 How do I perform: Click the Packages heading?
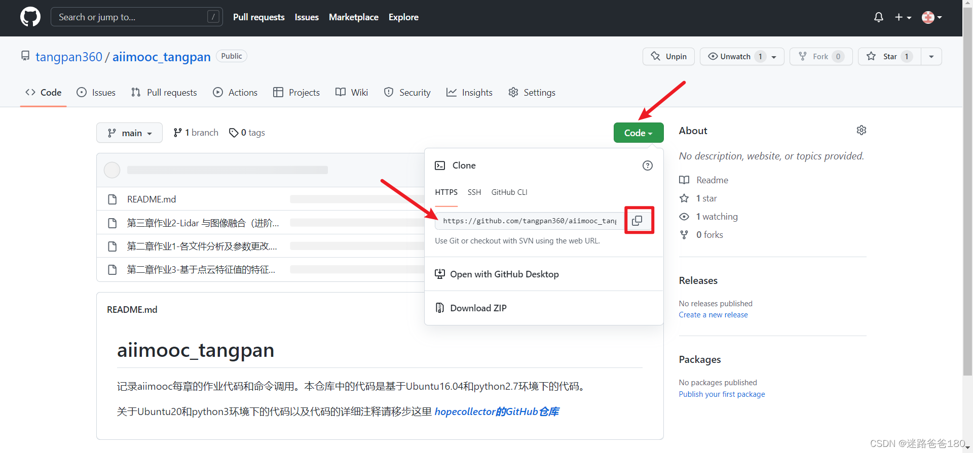click(x=699, y=359)
